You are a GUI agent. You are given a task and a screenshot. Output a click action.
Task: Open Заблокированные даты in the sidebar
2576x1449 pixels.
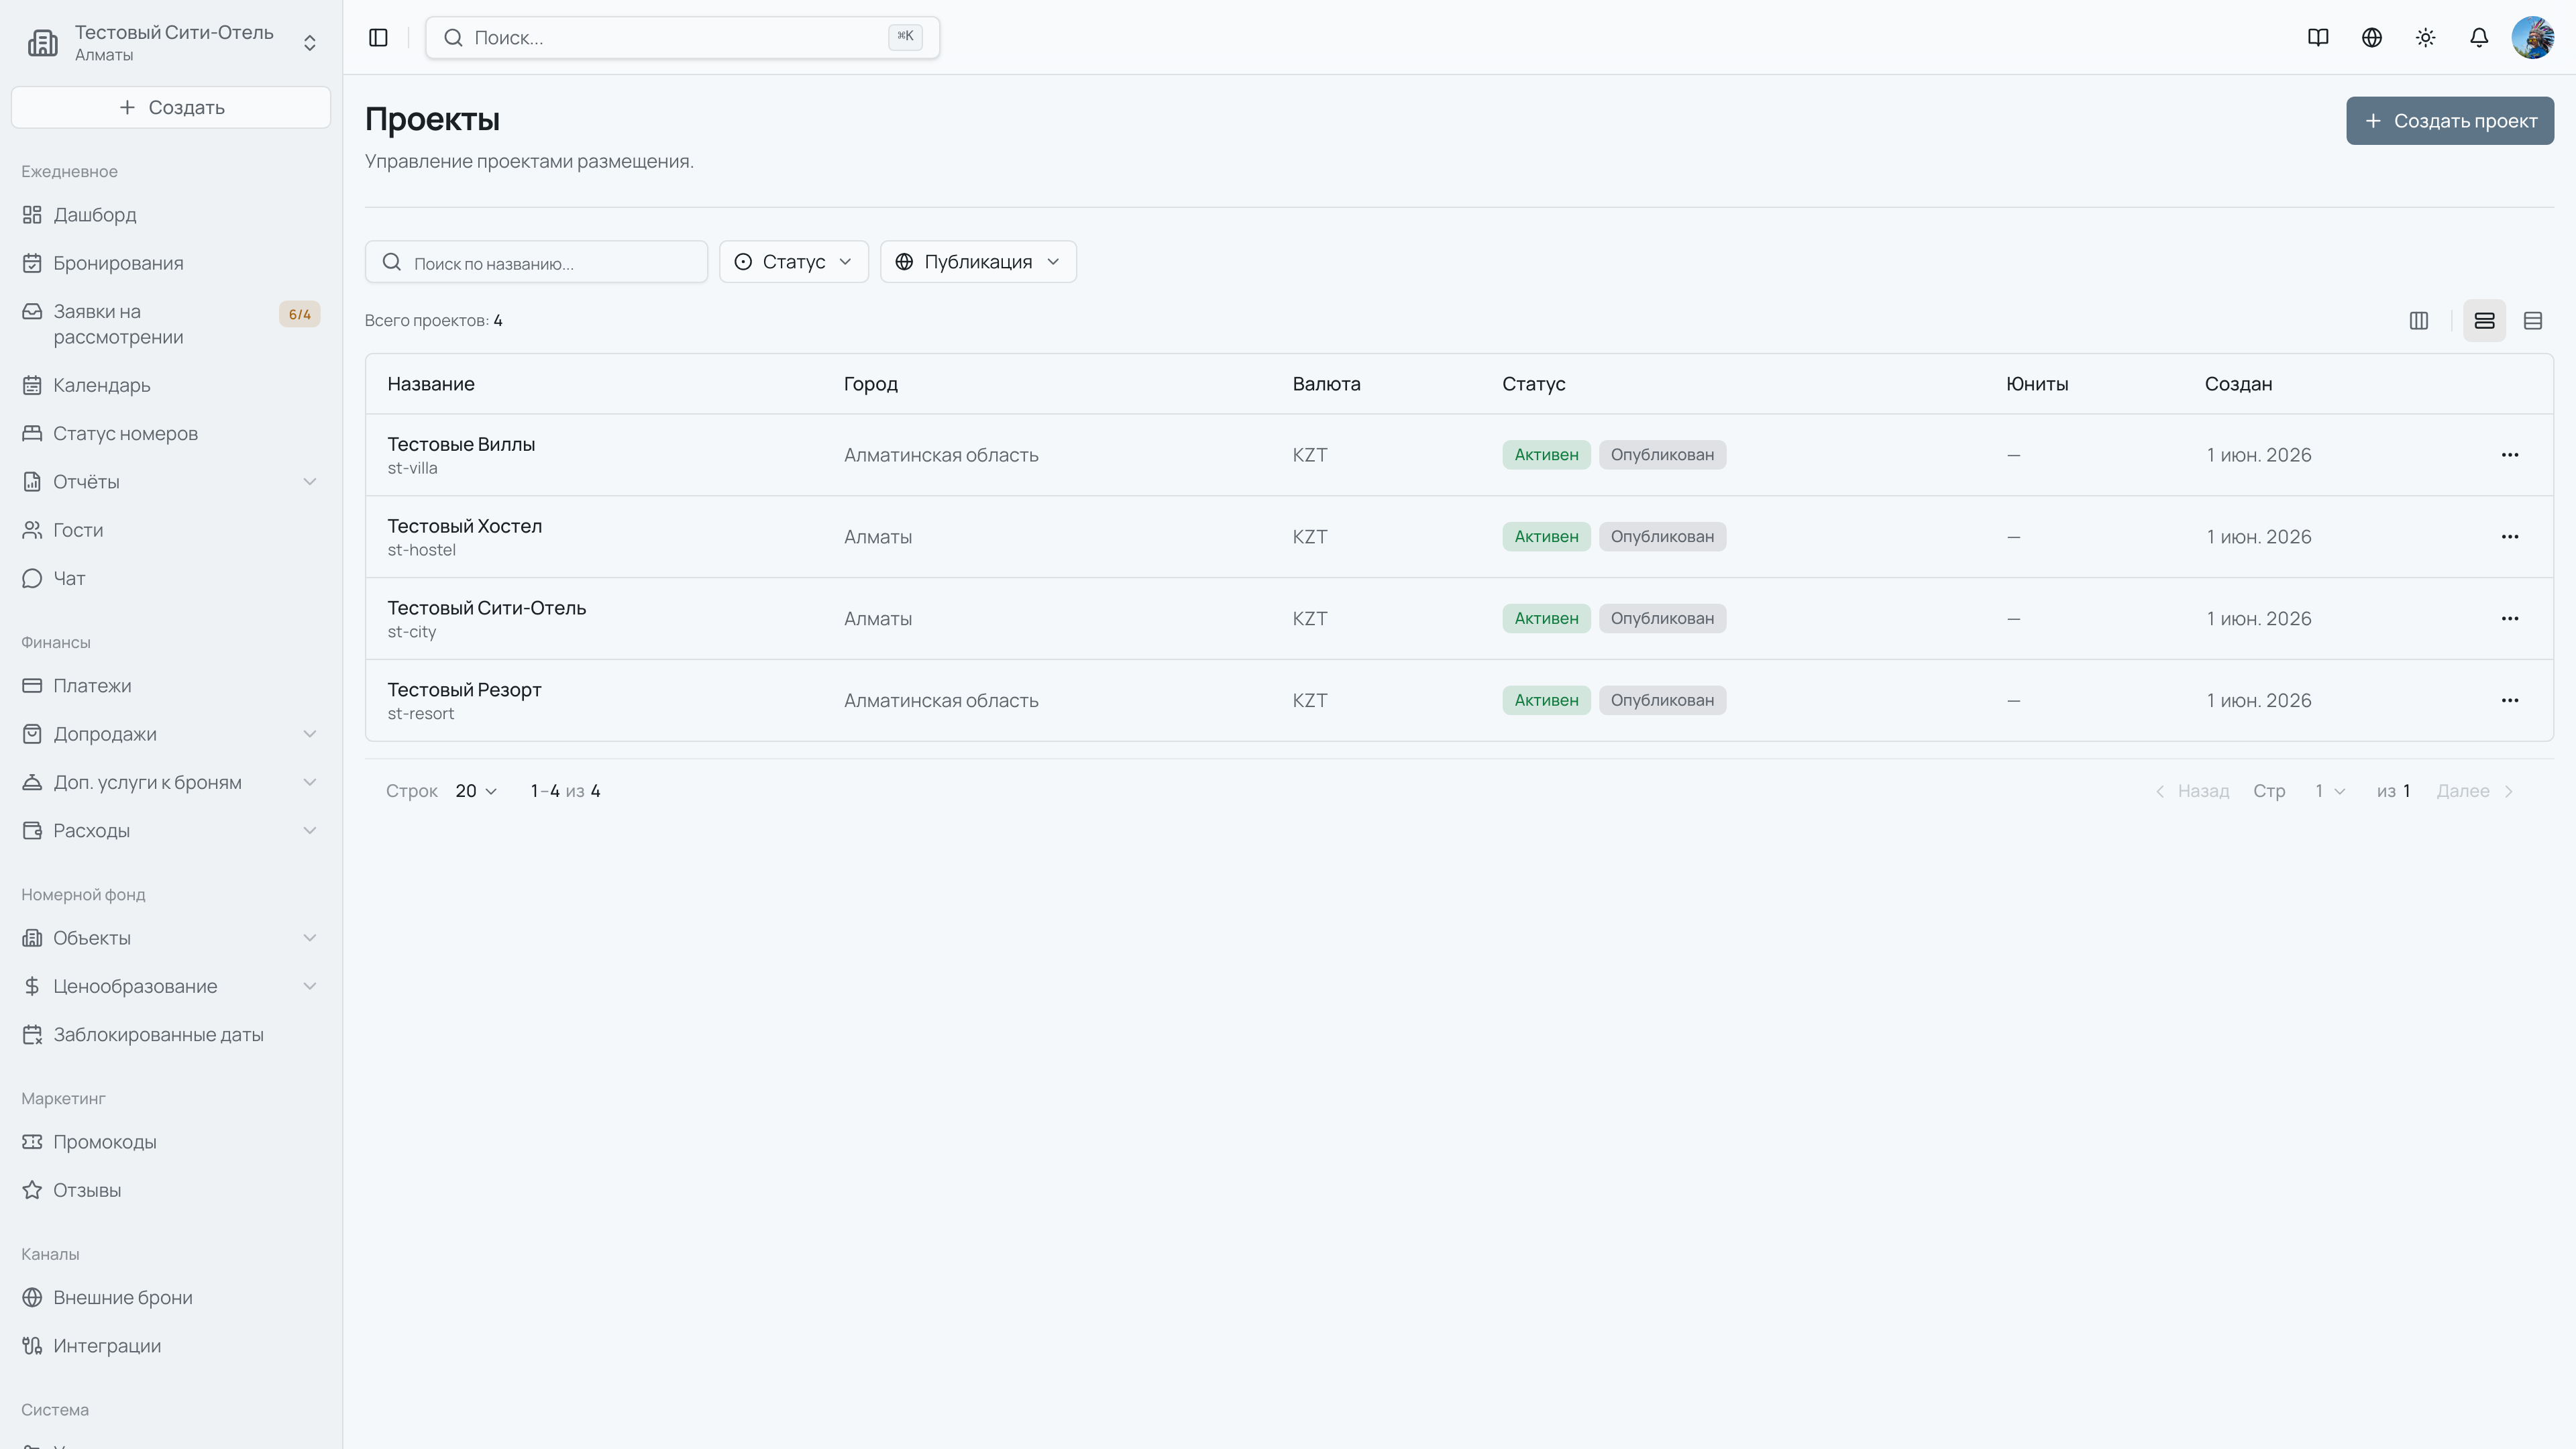(x=171, y=1035)
